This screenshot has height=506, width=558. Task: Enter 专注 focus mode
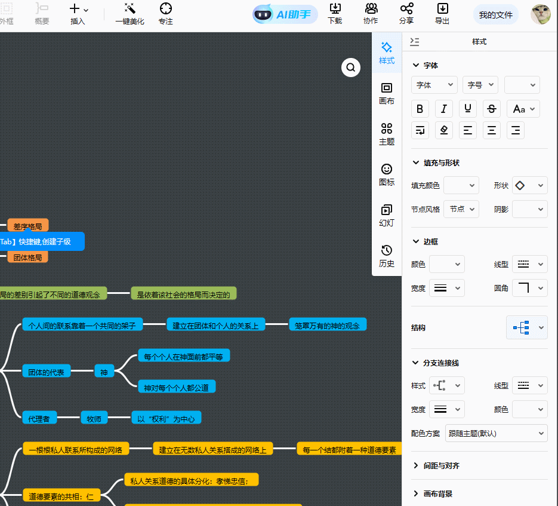click(165, 14)
